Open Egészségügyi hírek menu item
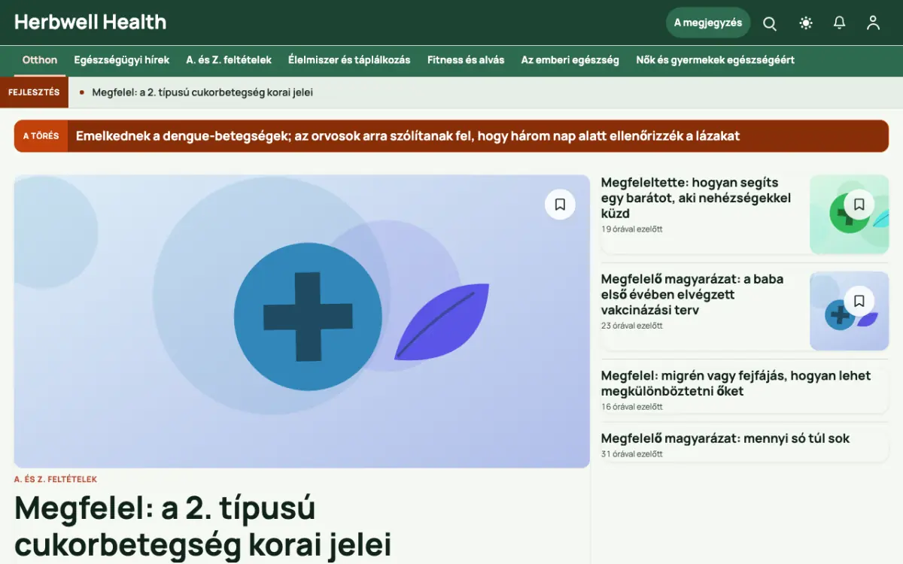 (122, 60)
